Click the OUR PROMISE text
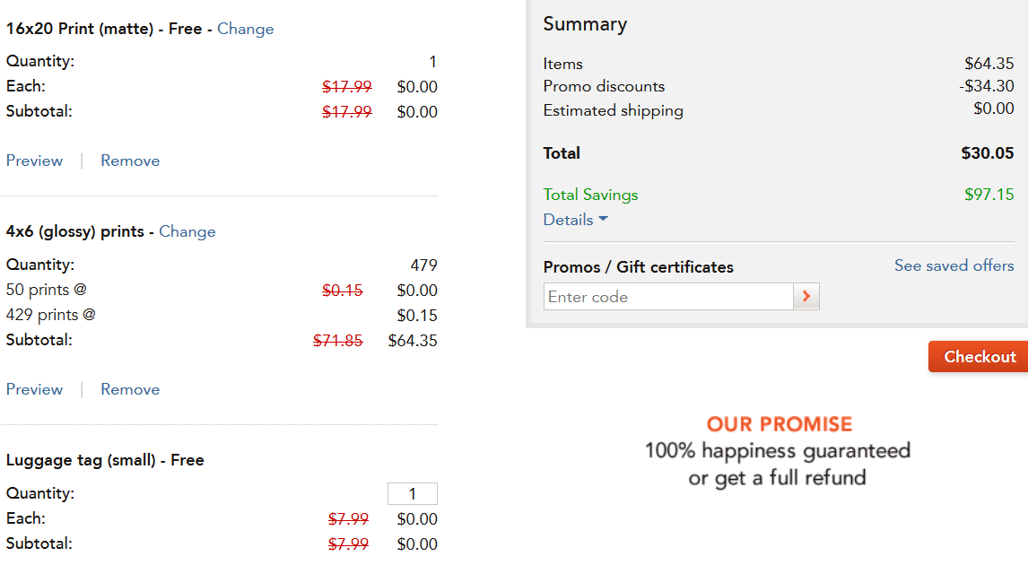Viewport: 1028px width, 565px height. 779,423
